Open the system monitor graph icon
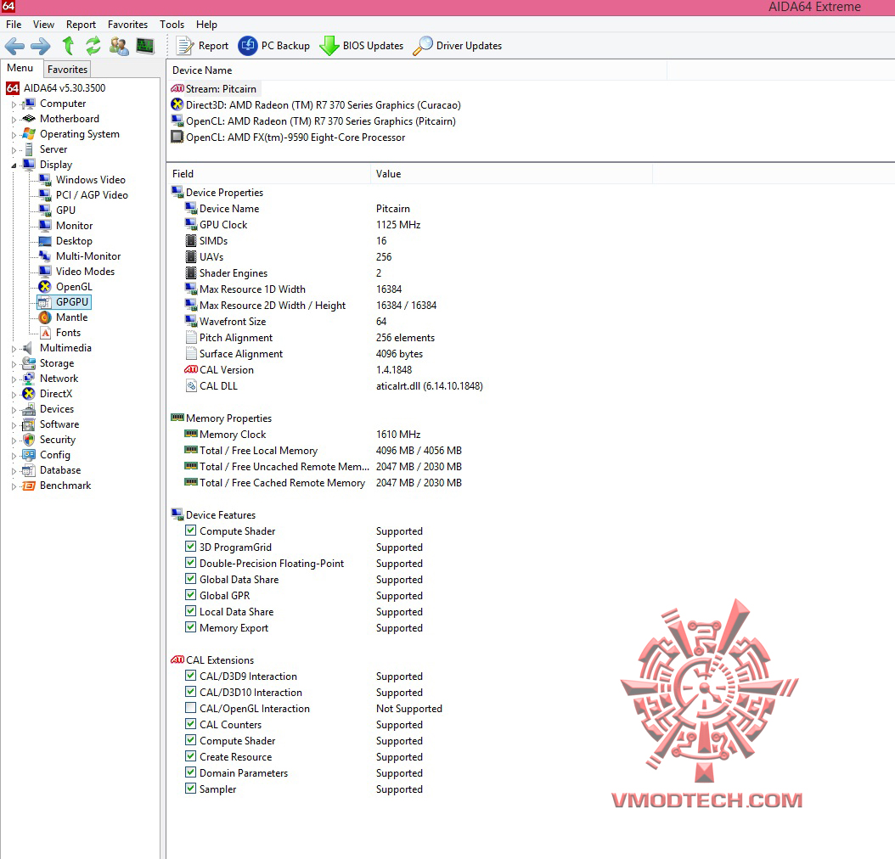The image size is (895, 859). point(145,46)
